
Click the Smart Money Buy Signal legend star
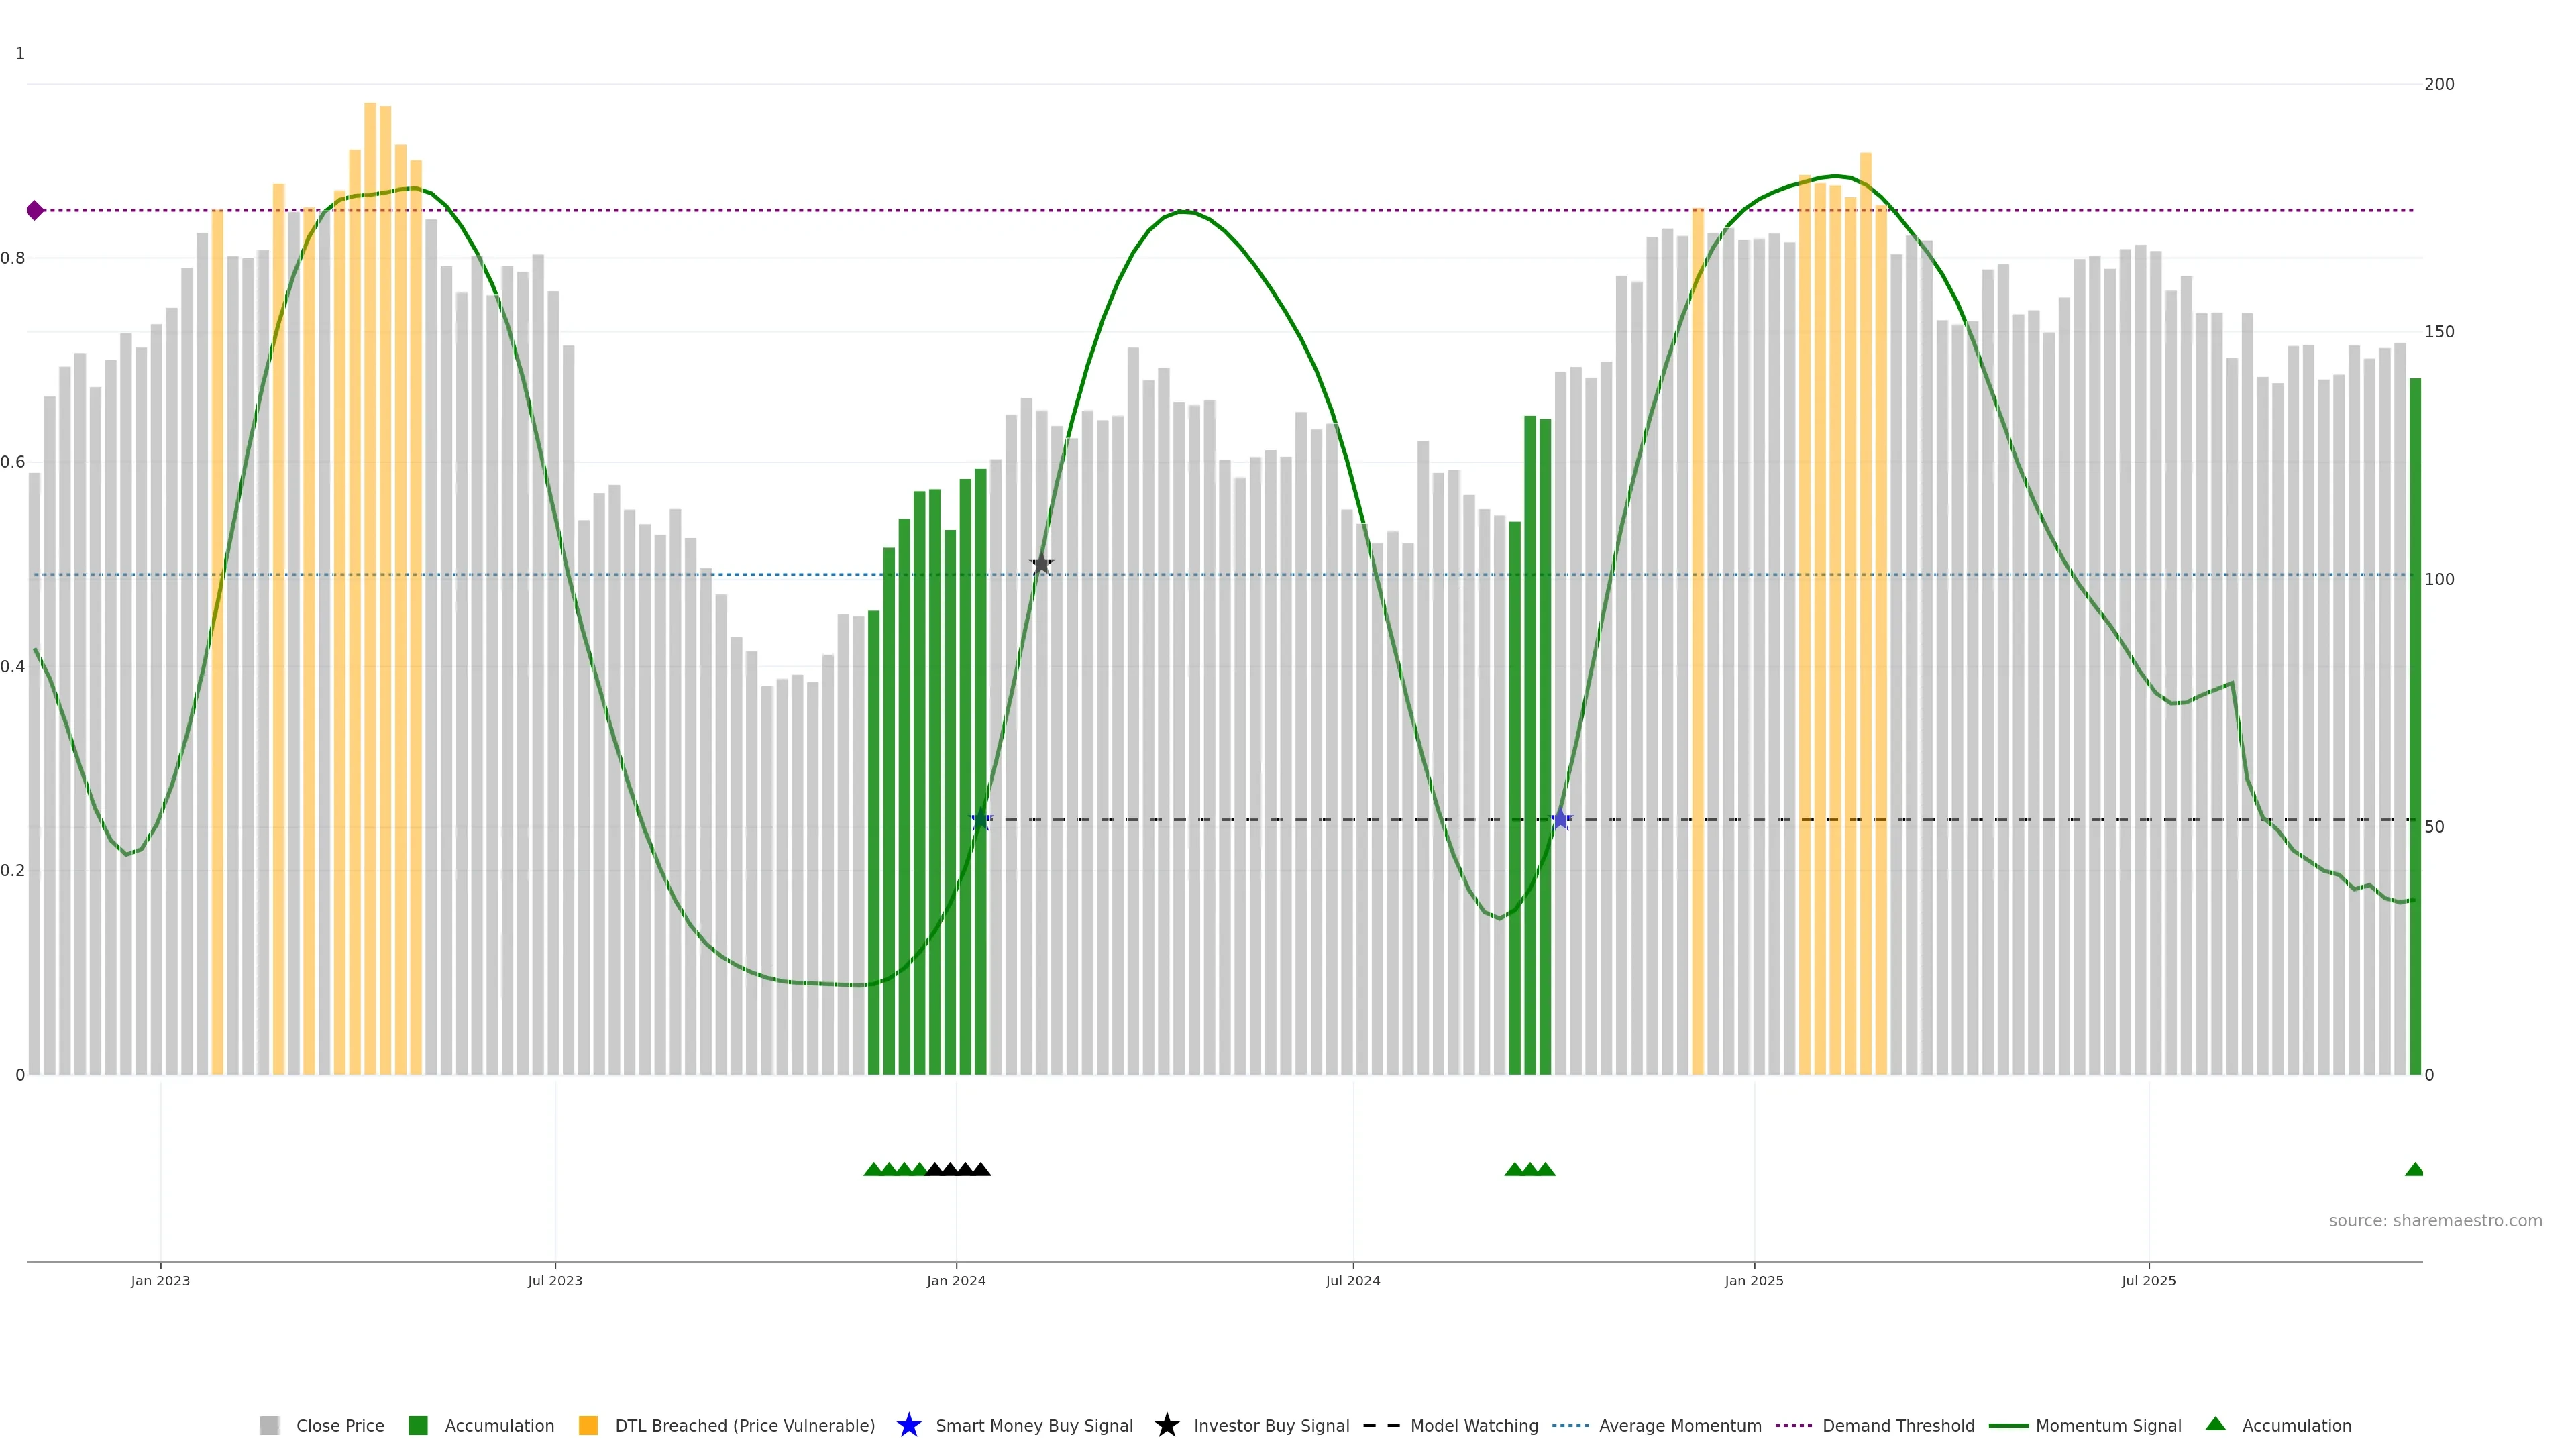point(908,1425)
